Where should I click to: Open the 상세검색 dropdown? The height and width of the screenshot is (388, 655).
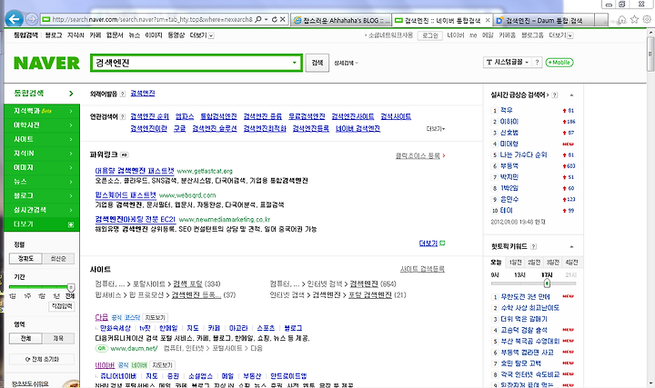pos(346,63)
